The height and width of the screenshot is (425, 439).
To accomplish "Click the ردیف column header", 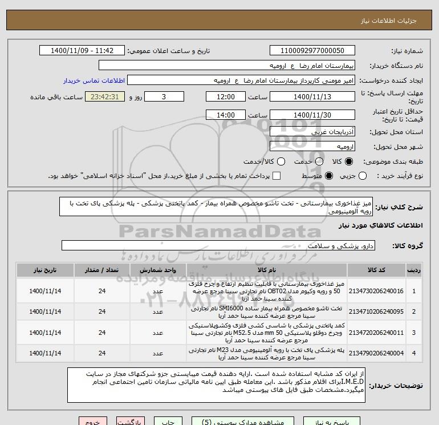I will [414, 270].
